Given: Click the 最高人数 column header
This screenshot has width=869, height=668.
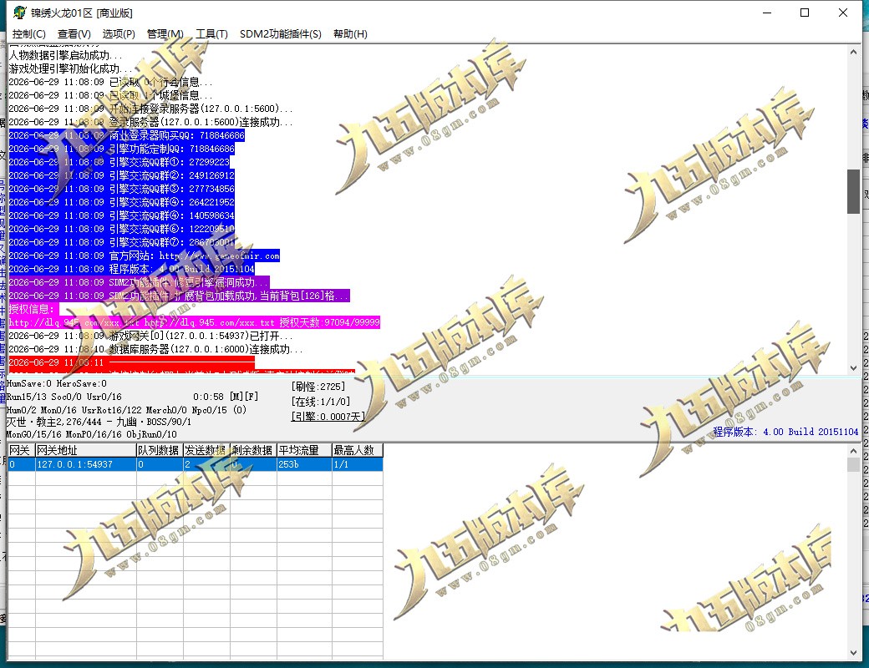Looking at the screenshot, I should [x=358, y=450].
